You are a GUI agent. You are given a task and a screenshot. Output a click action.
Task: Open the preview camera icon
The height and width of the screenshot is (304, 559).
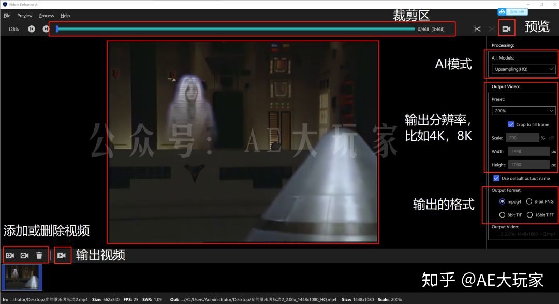506,29
